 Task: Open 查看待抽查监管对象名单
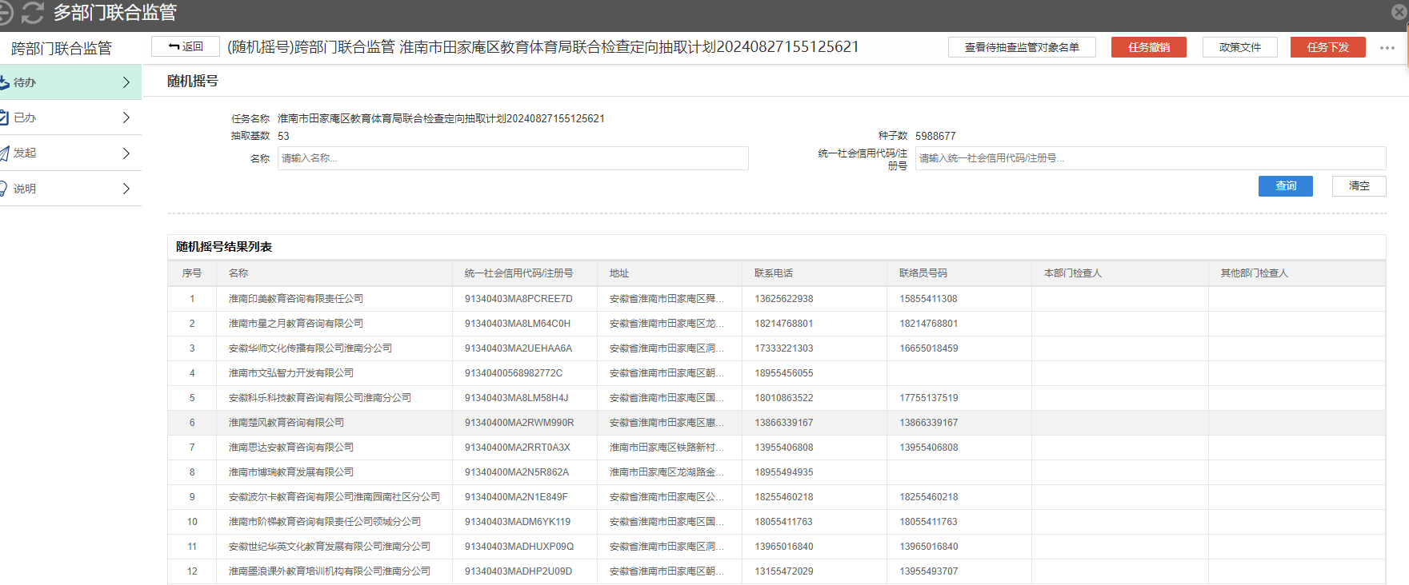[x=1022, y=47]
